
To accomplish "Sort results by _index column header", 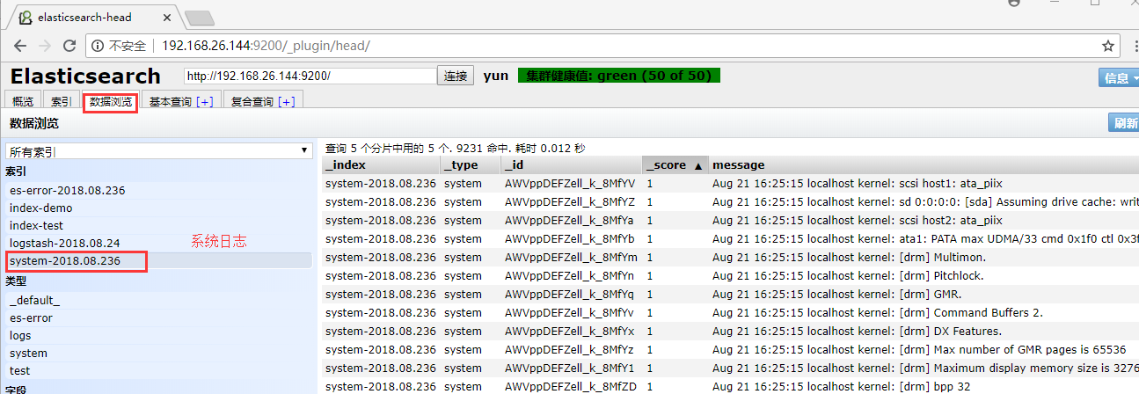I will (x=382, y=164).
